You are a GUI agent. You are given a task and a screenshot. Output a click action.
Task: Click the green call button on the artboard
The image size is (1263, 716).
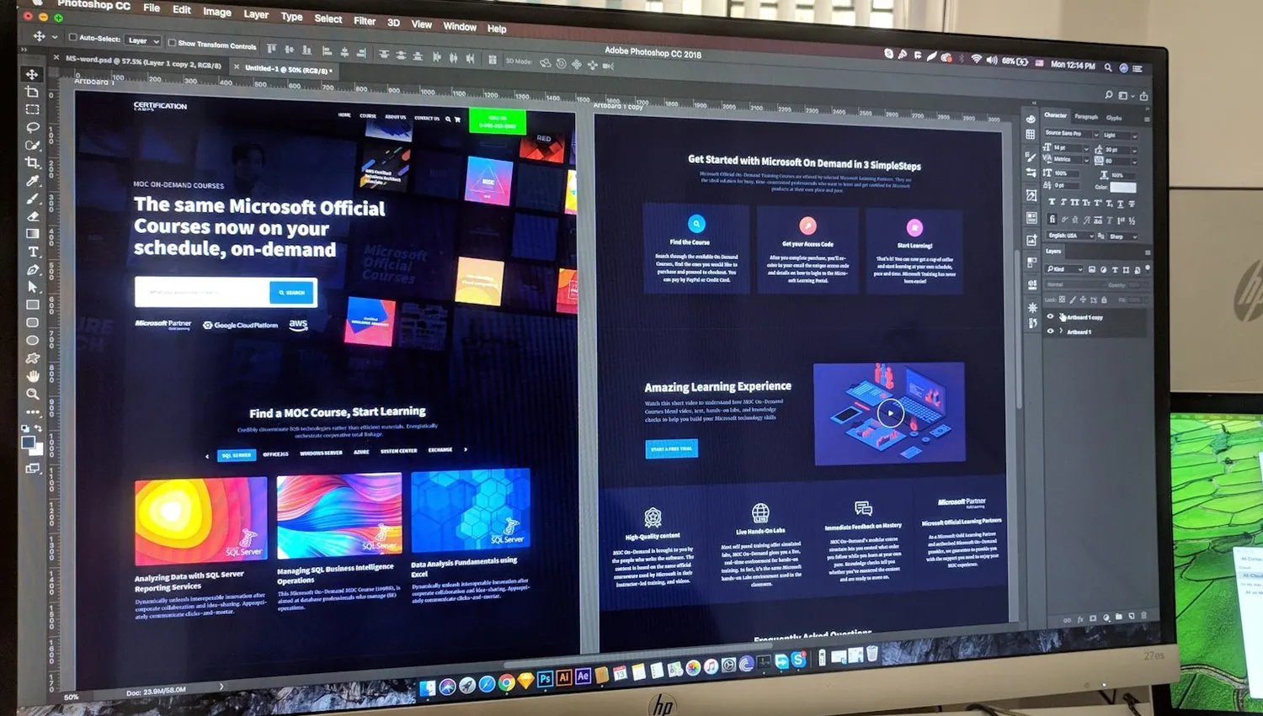[x=497, y=122]
